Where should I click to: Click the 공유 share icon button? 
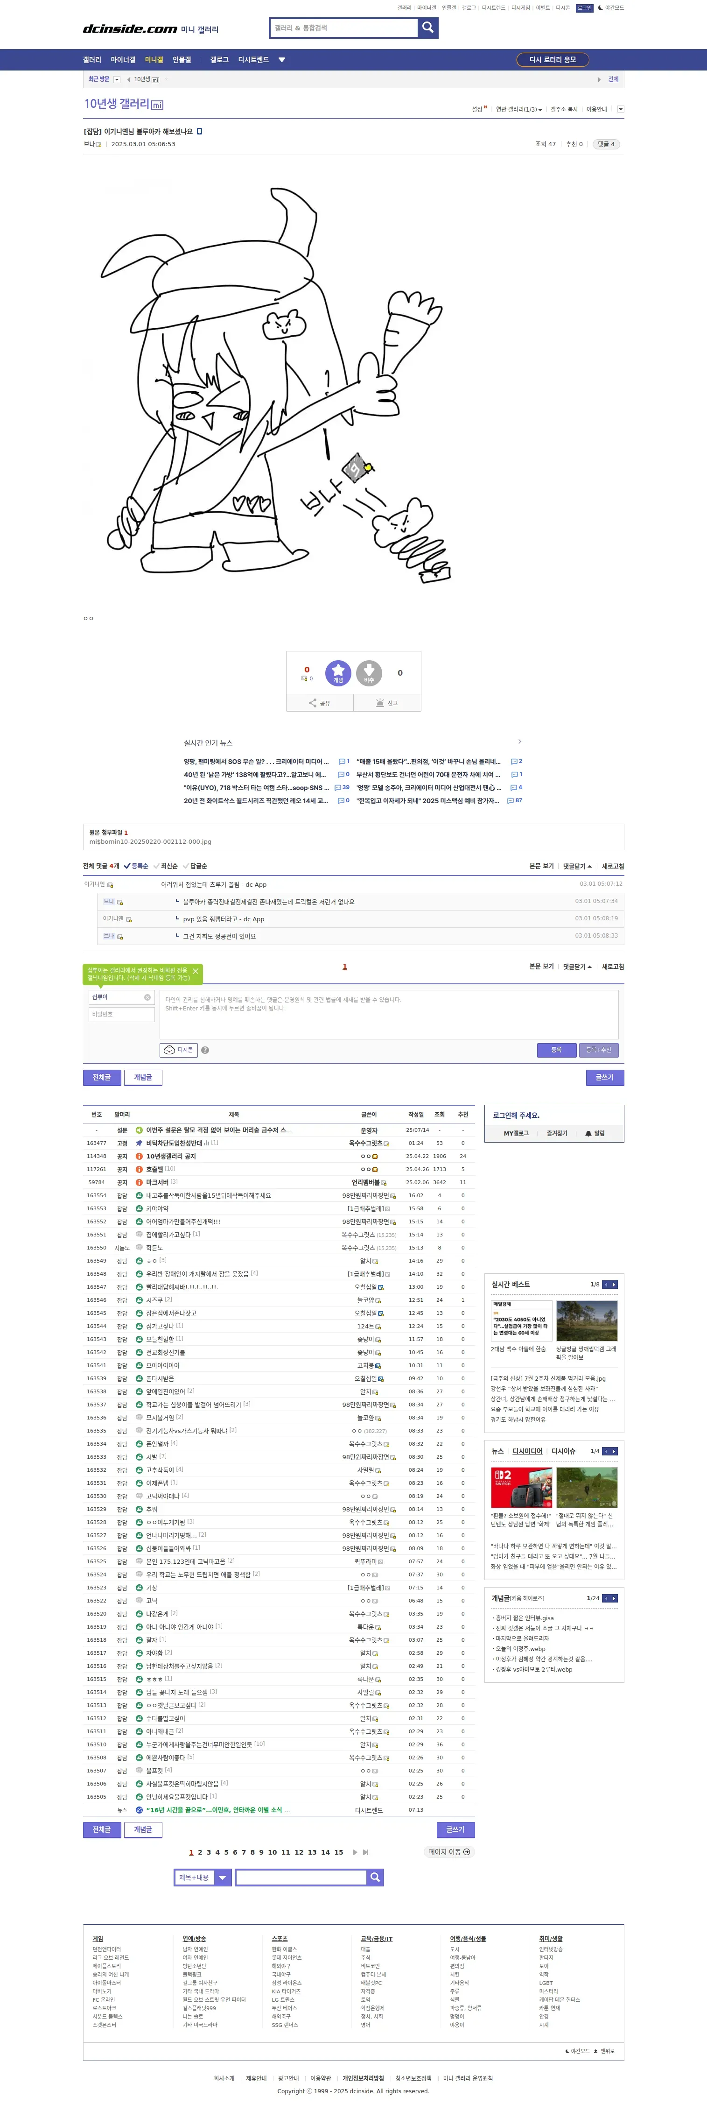pyautogui.click(x=320, y=703)
